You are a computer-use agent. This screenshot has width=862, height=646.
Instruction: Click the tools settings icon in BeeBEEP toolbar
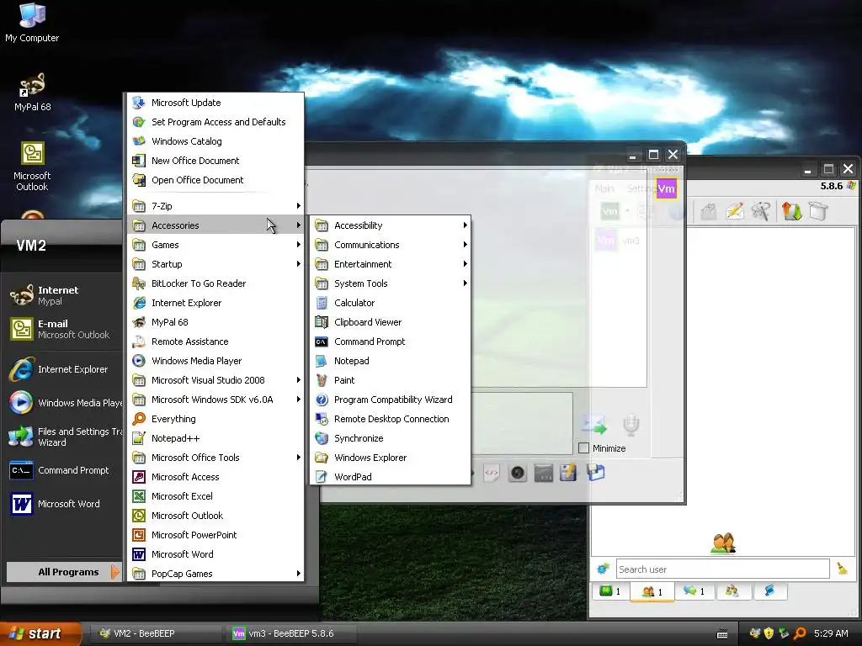tap(761, 211)
